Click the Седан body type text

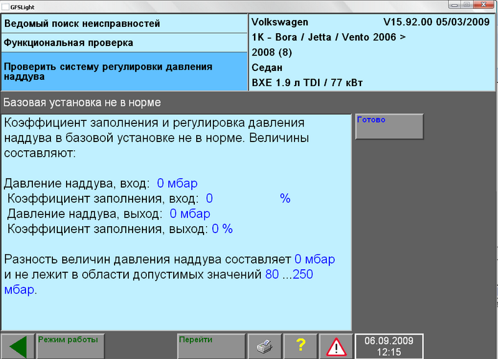tap(267, 67)
